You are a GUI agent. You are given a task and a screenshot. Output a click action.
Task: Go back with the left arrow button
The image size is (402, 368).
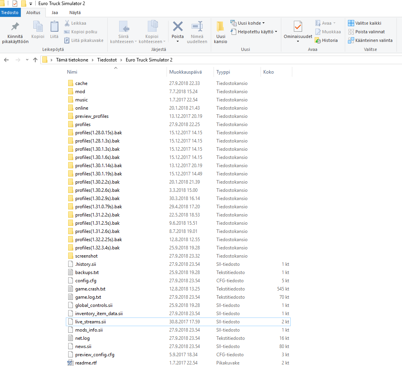(6, 60)
